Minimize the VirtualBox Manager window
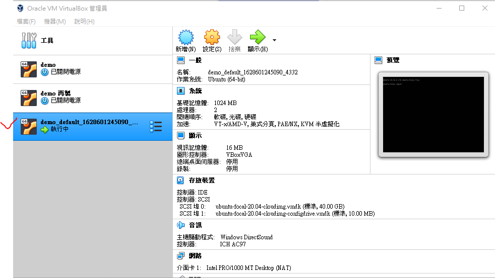This screenshot has height=278, width=495. (439, 8)
